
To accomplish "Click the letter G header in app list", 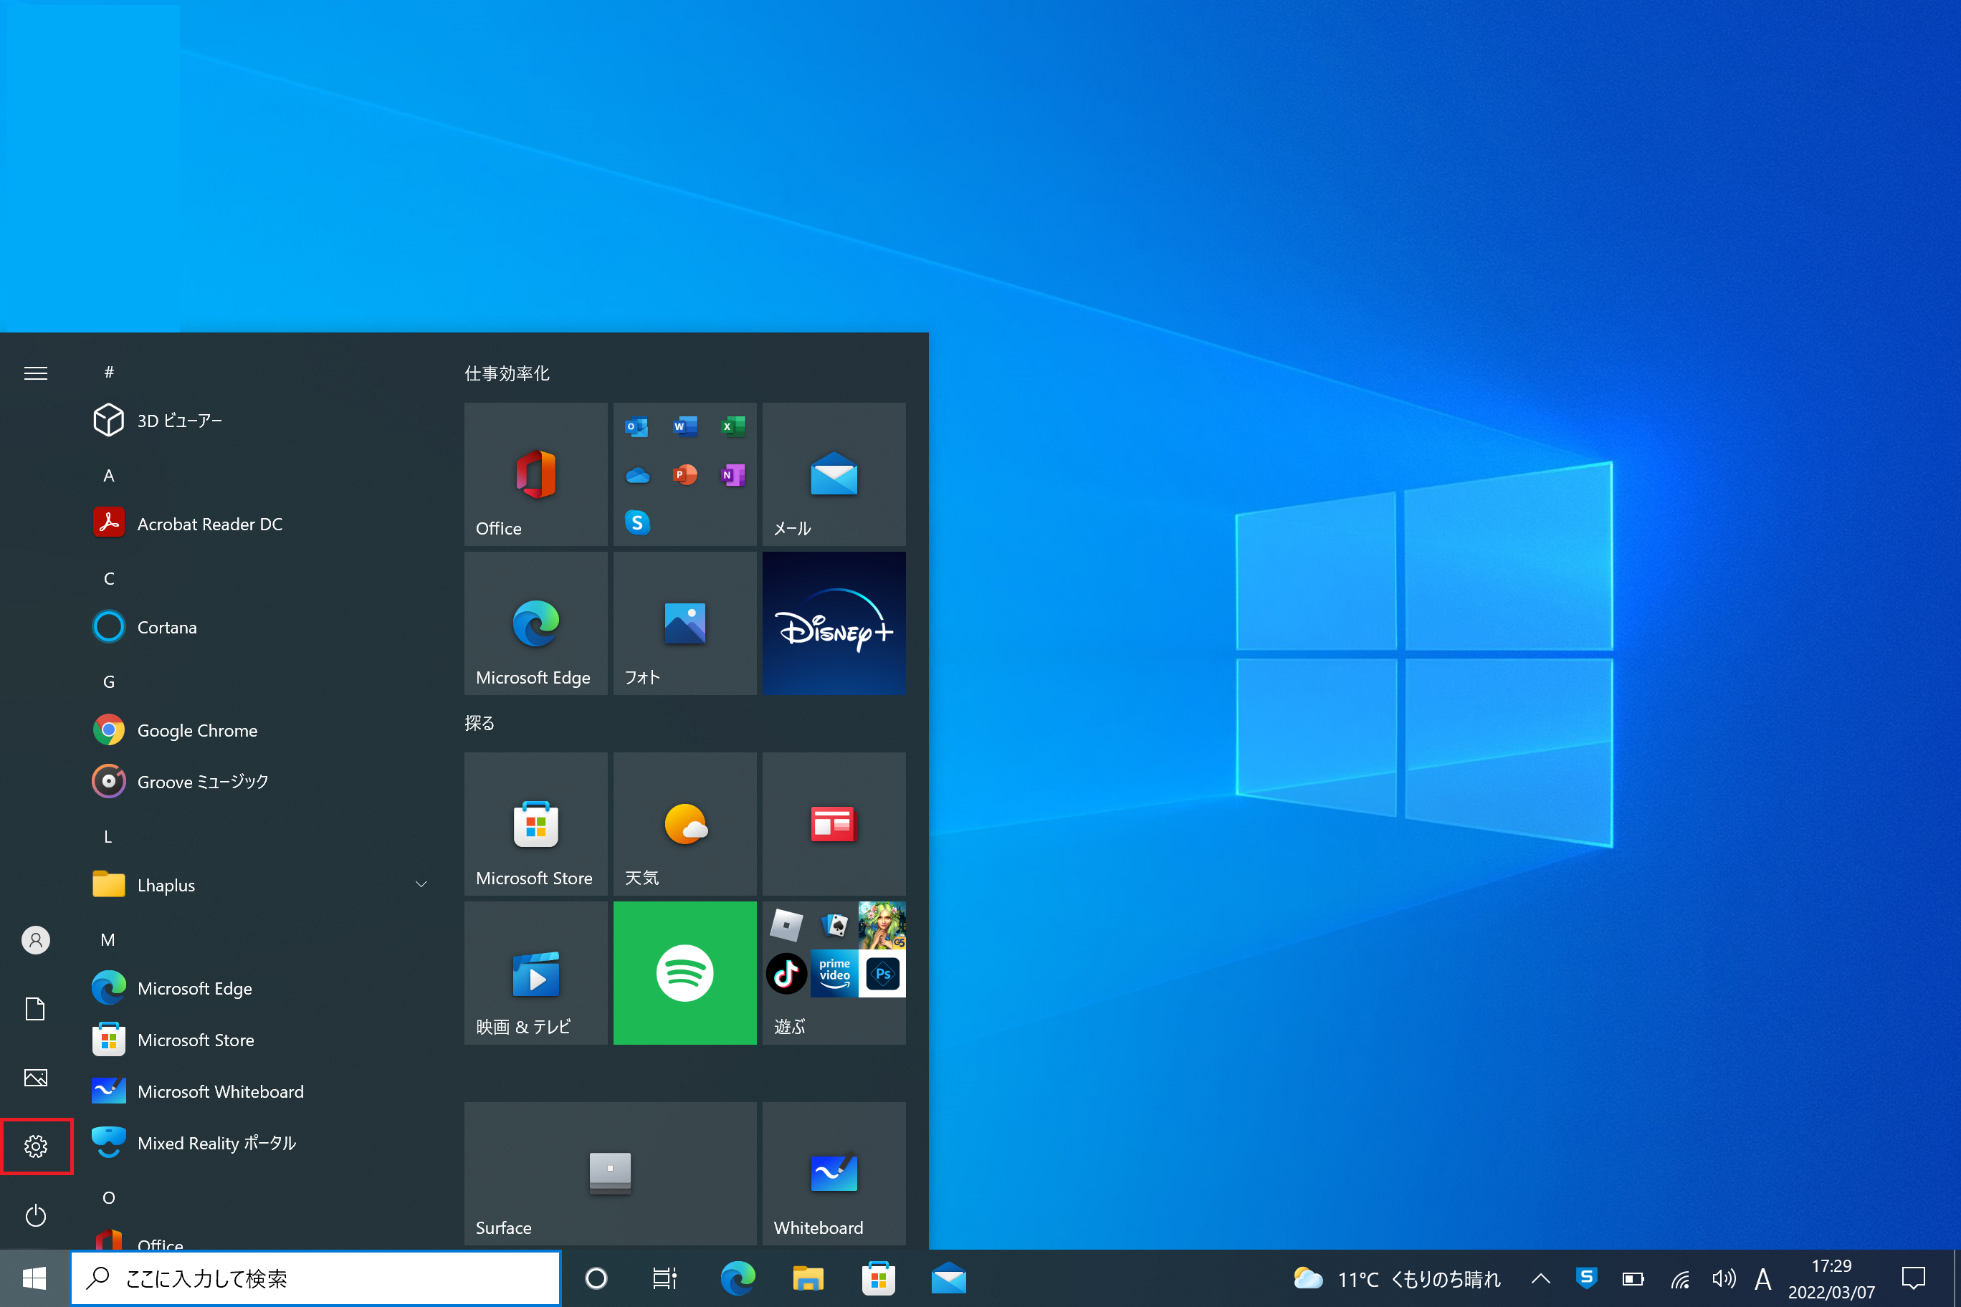I will coord(108,682).
